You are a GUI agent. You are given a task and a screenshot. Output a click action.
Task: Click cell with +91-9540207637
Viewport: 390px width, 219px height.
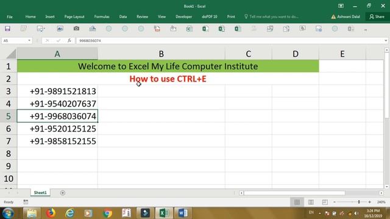[57, 103]
